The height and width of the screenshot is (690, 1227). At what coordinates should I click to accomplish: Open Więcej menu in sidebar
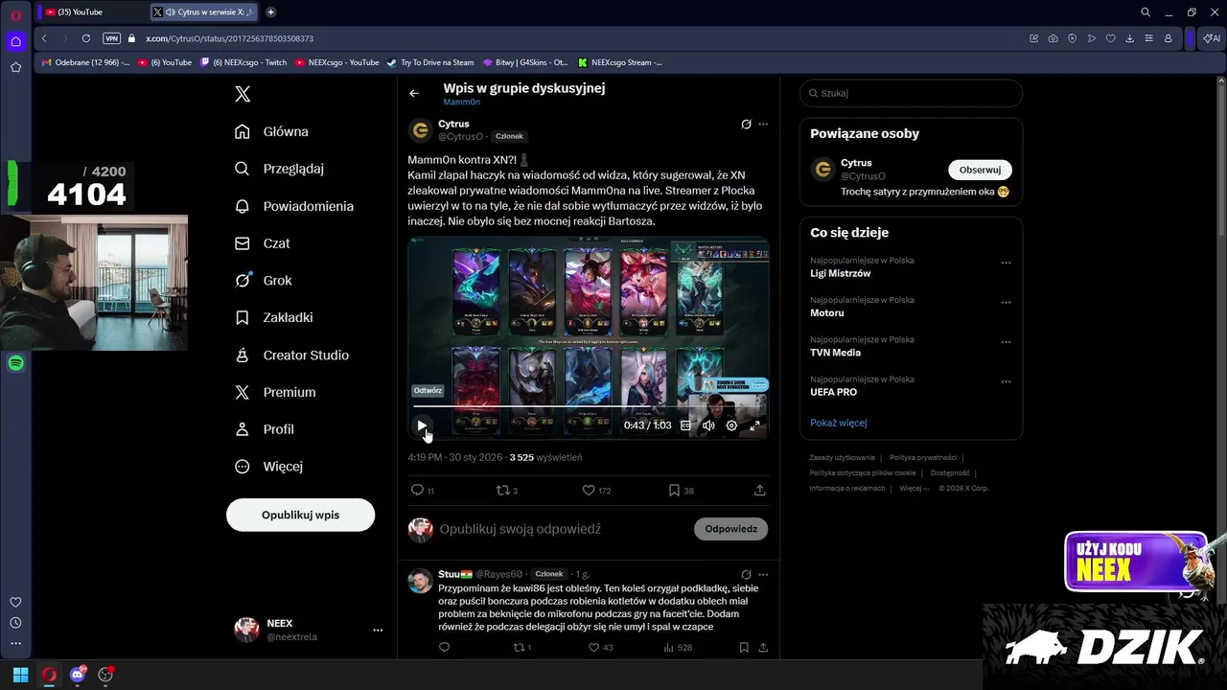coord(269,467)
